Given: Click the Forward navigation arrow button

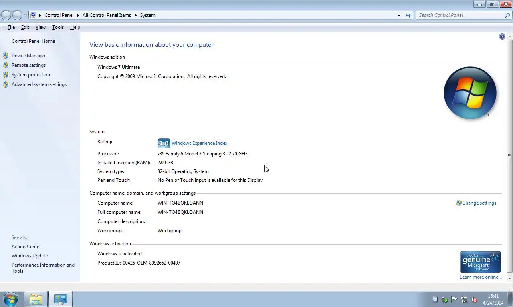Looking at the screenshot, I should tap(17, 15).
